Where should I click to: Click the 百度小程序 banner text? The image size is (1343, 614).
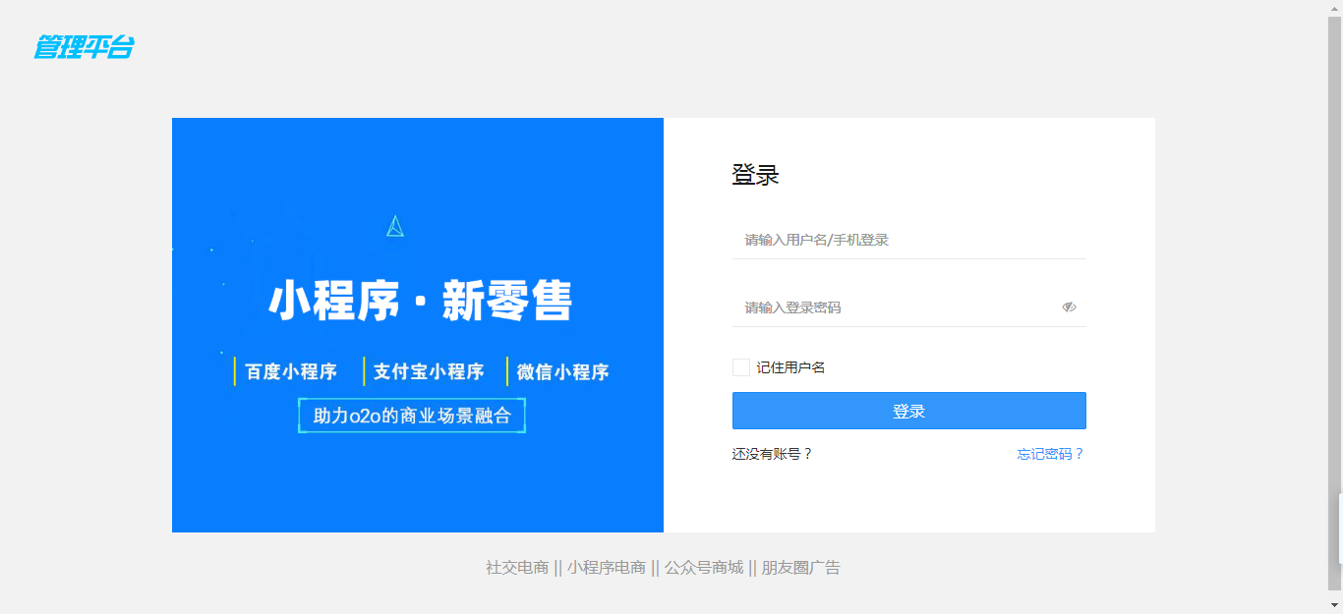tap(291, 372)
